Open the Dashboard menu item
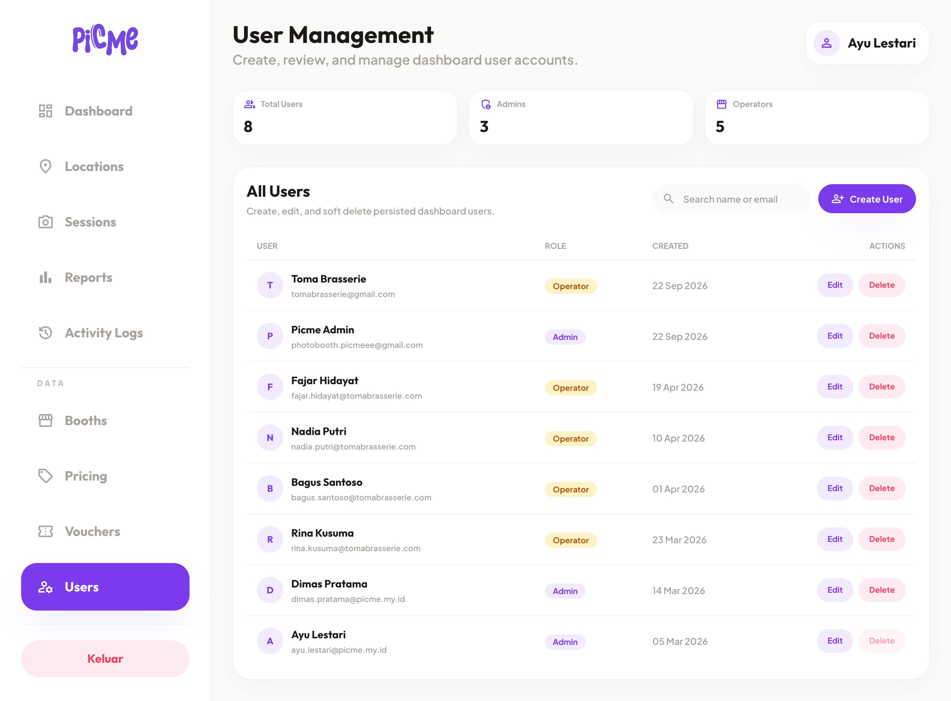This screenshot has width=951, height=701. pos(105,111)
